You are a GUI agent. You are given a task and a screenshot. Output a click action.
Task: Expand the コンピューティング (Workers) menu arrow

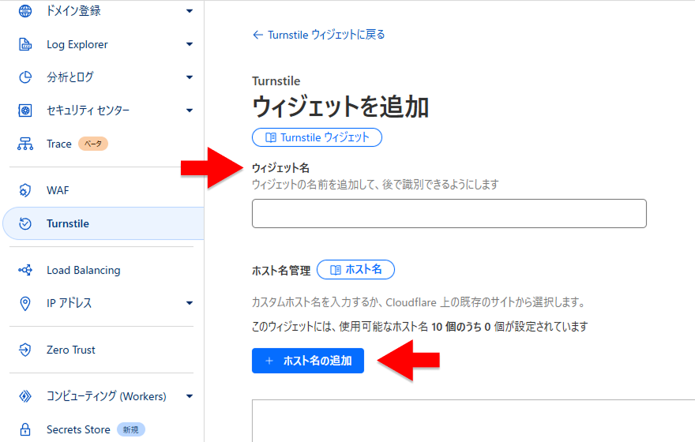pos(190,396)
